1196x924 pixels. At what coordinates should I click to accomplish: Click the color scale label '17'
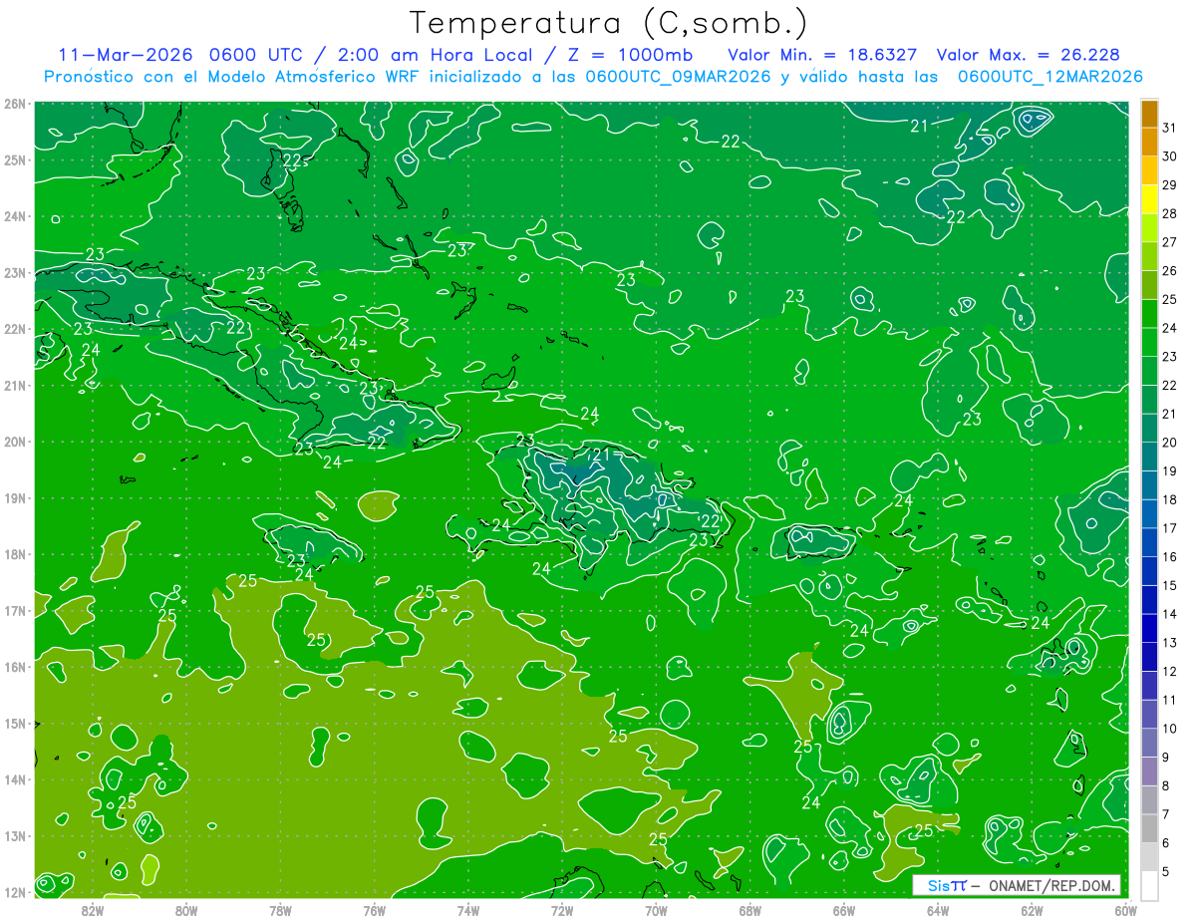click(x=1169, y=528)
